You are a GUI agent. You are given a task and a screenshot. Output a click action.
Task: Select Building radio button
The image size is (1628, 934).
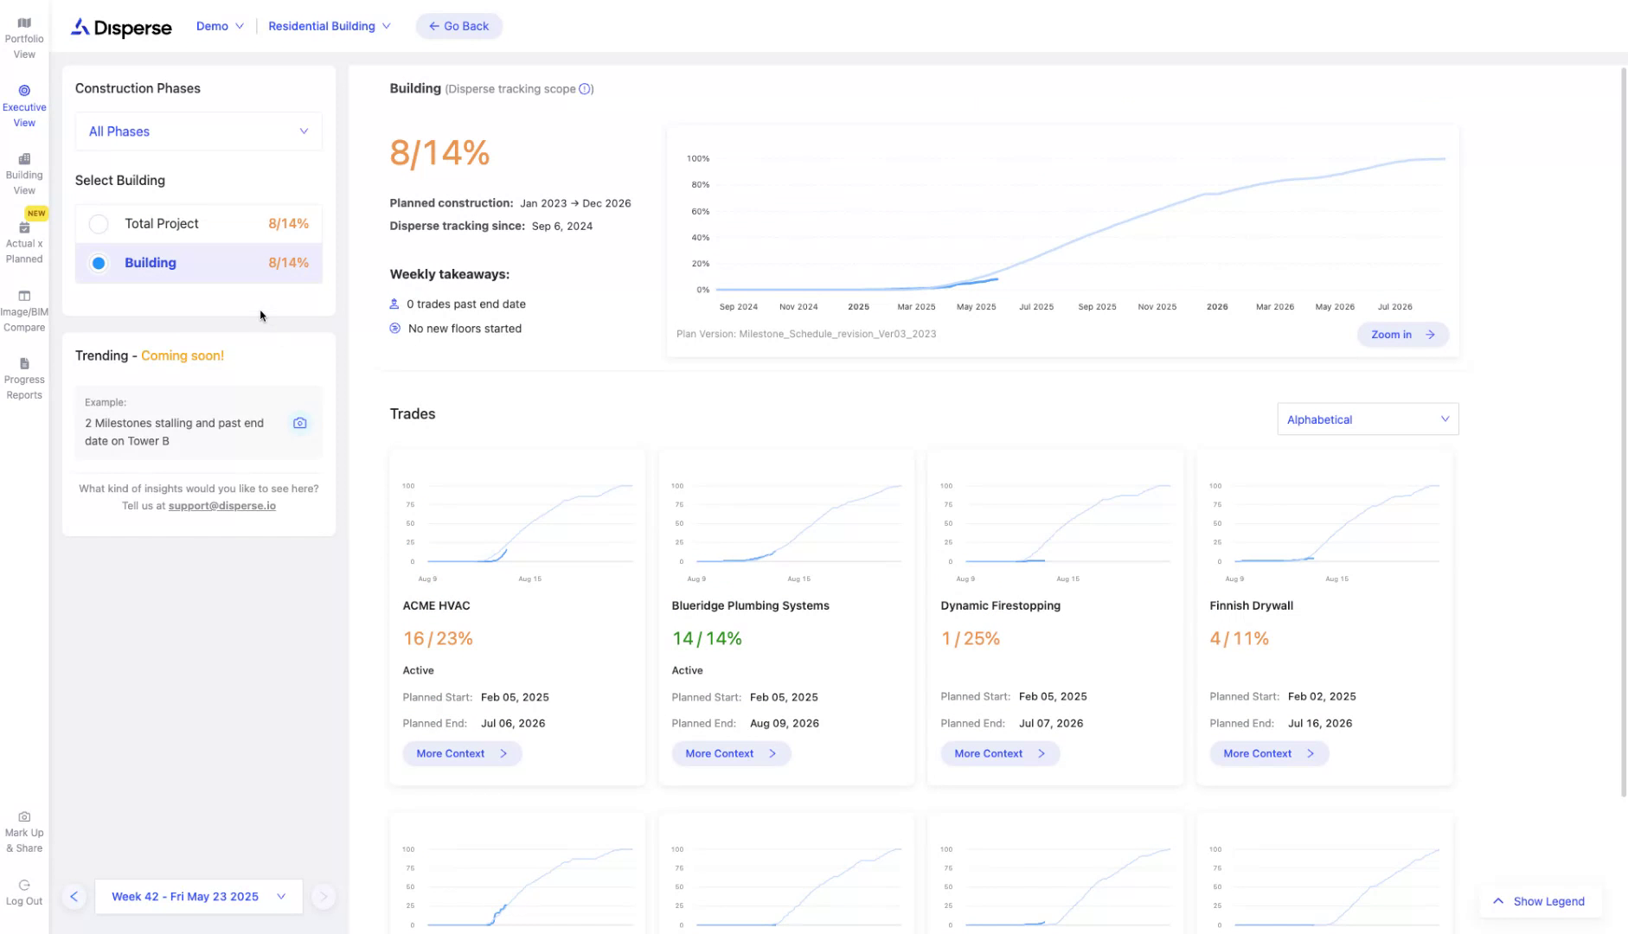(x=99, y=263)
